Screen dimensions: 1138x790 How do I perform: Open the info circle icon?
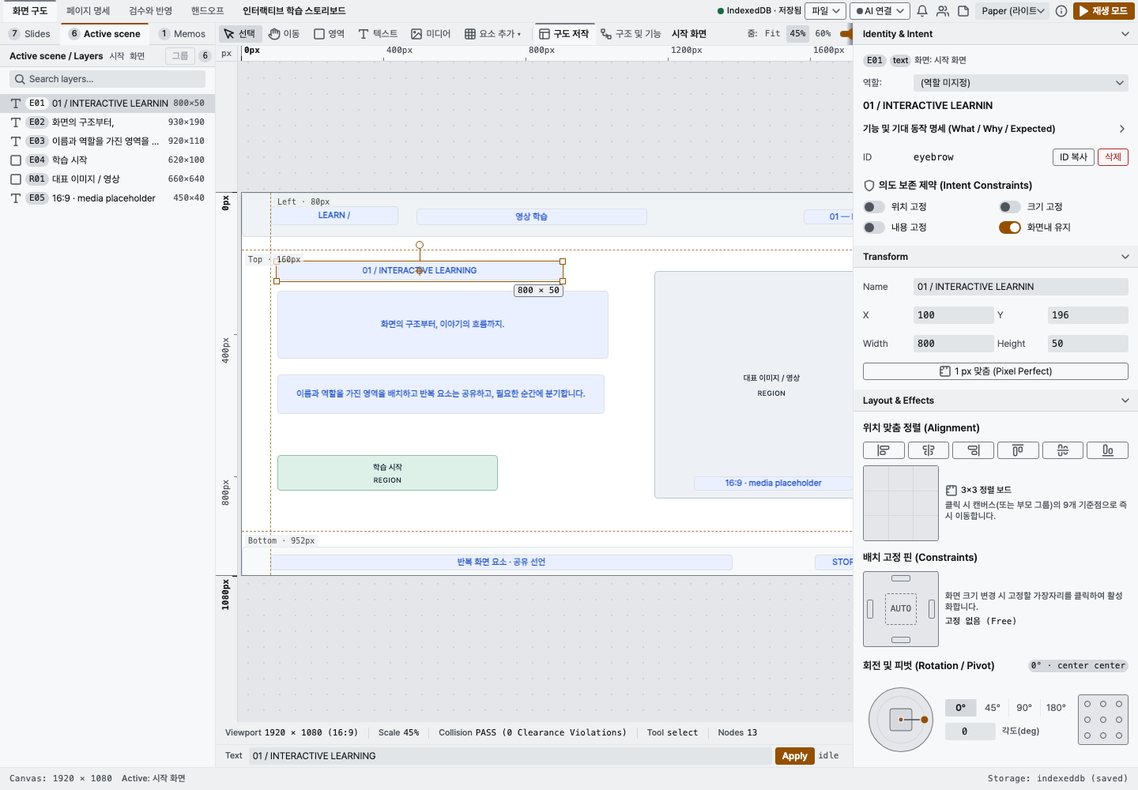pyautogui.click(x=1061, y=11)
